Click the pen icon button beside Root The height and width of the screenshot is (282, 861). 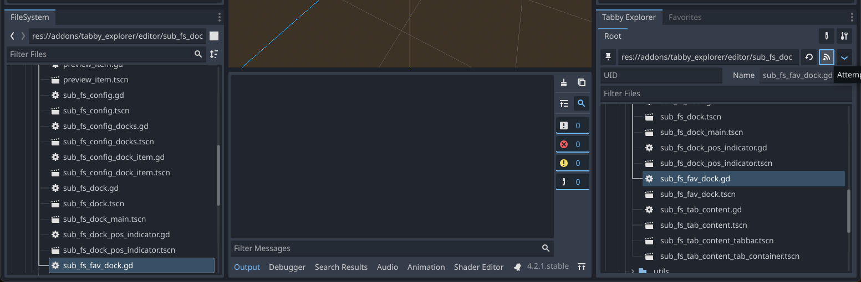[826, 36]
